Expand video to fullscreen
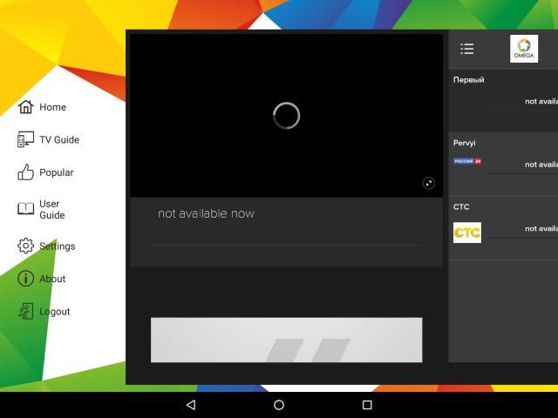 click(x=428, y=183)
